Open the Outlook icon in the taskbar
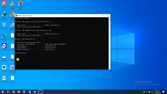167x94 pixels. (29, 92)
